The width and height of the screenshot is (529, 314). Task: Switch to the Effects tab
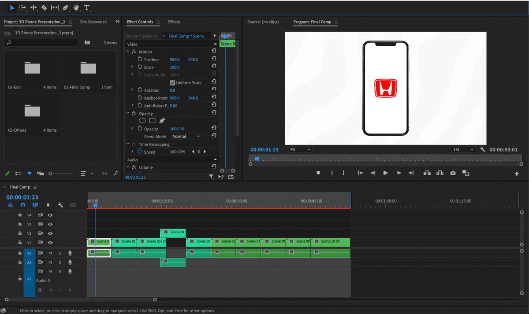(x=174, y=22)
